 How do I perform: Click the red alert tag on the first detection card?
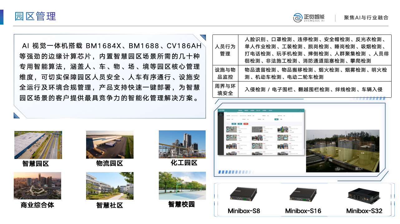pos(239,127)
